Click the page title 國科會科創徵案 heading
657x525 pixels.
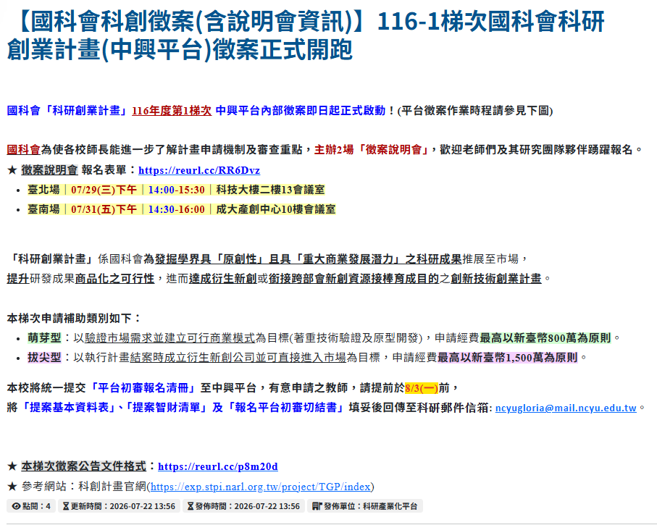(306, 35)
